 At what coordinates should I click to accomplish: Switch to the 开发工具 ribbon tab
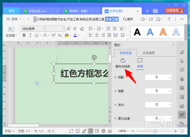[x=73, y=19]
